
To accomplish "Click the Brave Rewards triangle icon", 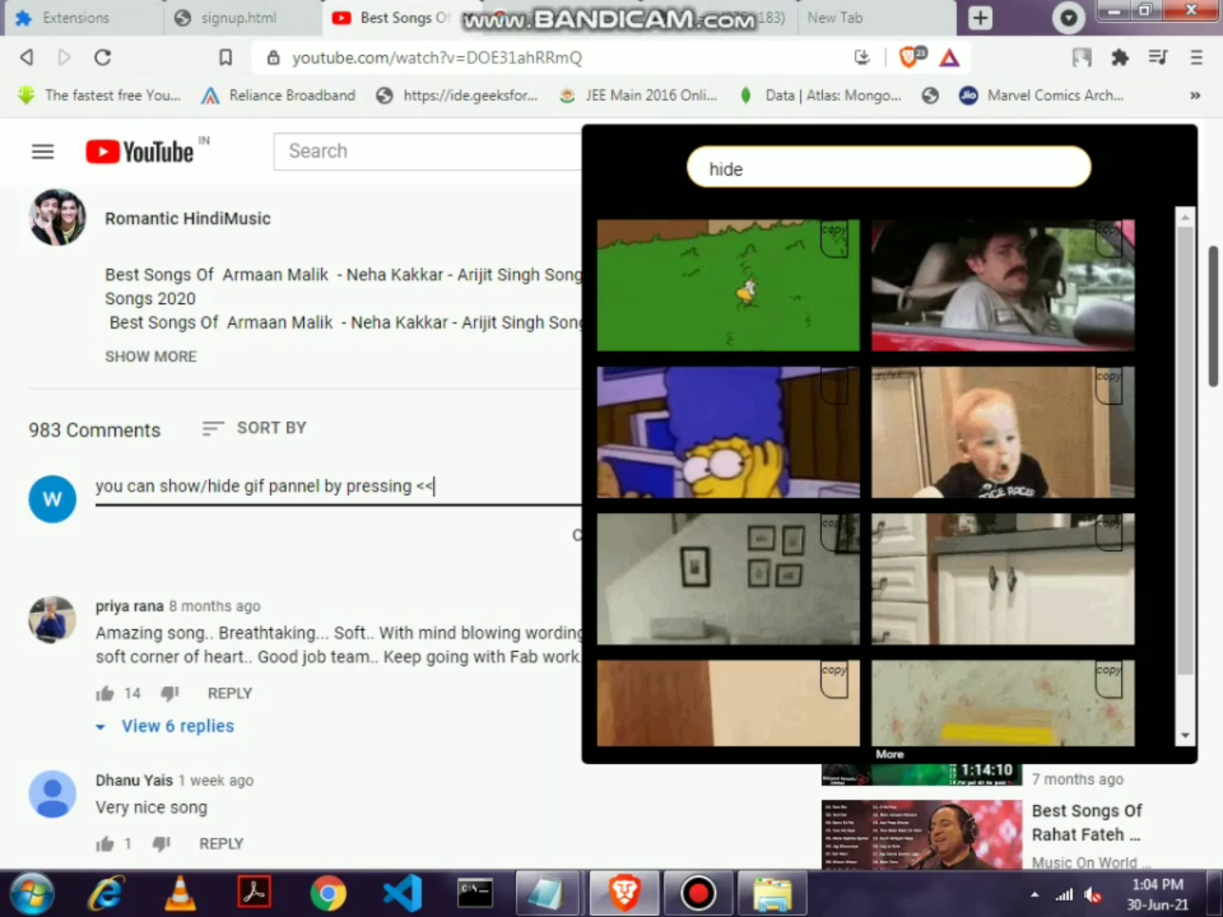I will [x=950, y=58].
